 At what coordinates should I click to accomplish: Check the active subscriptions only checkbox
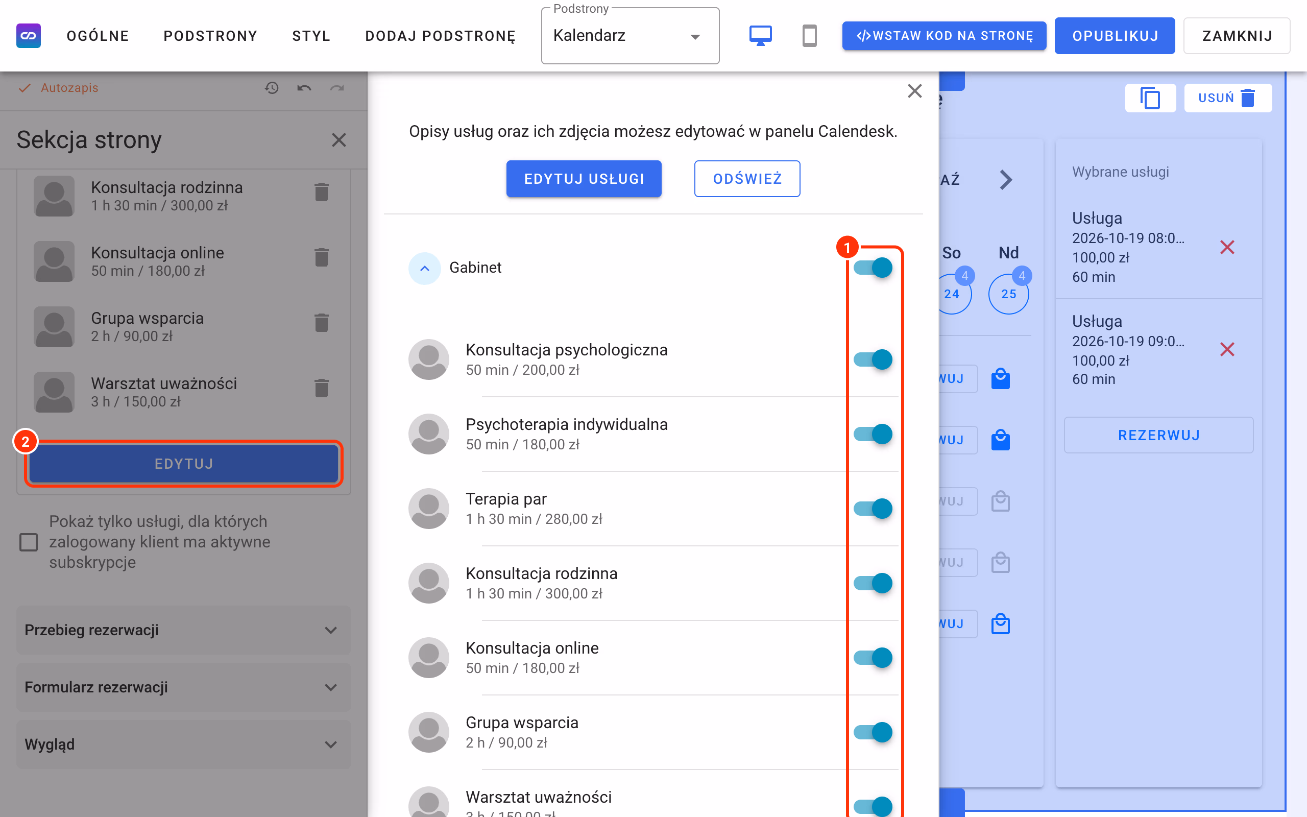pos(29,542)
